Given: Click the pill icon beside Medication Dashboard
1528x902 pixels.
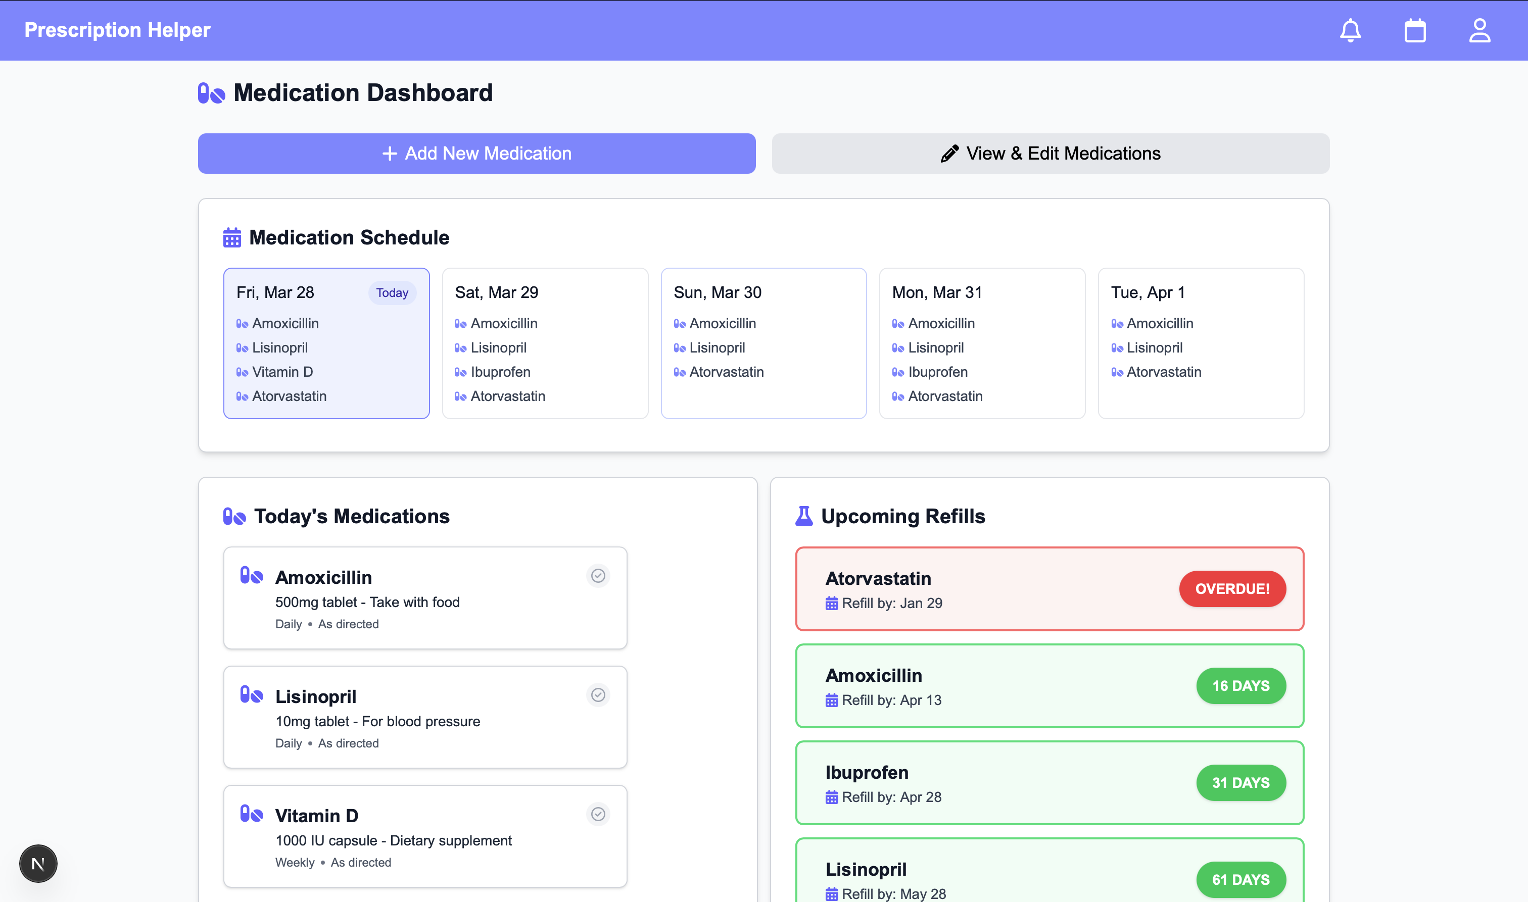Looking at the screenshot, I should coord(212,93).
